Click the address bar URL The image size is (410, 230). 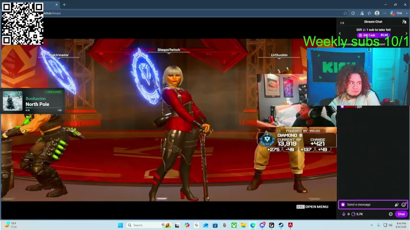pyautogui.click(x=52, y=13)
